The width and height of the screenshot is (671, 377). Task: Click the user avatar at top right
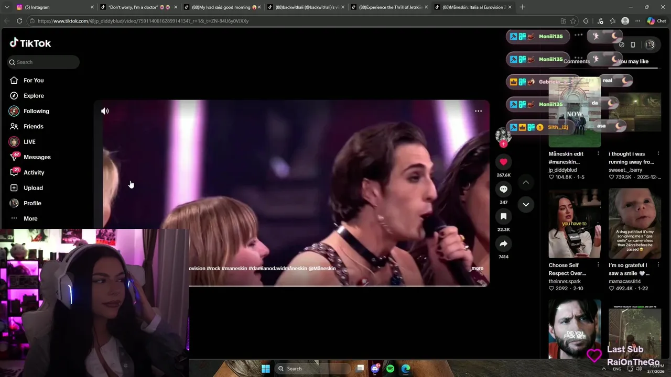[650, 45]
